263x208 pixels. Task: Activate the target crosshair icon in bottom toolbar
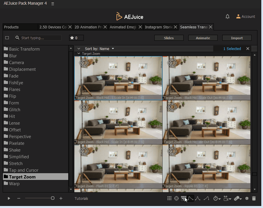tap(176, 198)
